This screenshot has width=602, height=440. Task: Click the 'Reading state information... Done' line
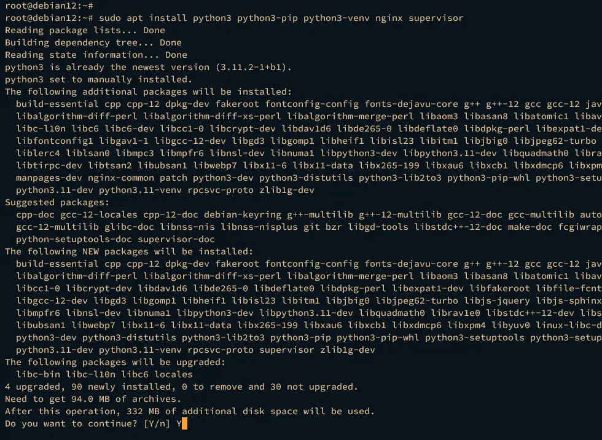pos(96,55)
